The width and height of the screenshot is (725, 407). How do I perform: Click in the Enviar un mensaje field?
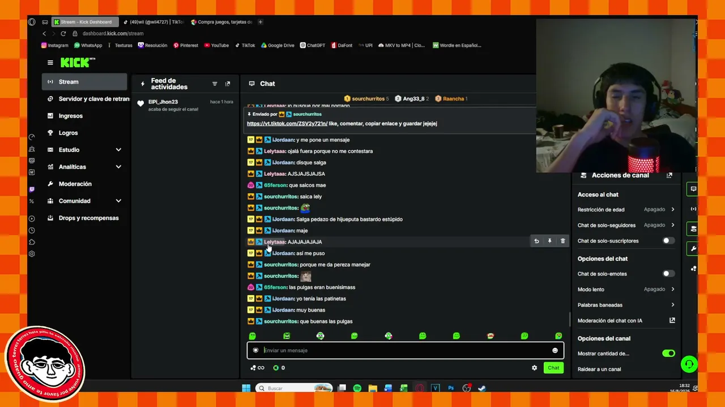coord(406,350)
